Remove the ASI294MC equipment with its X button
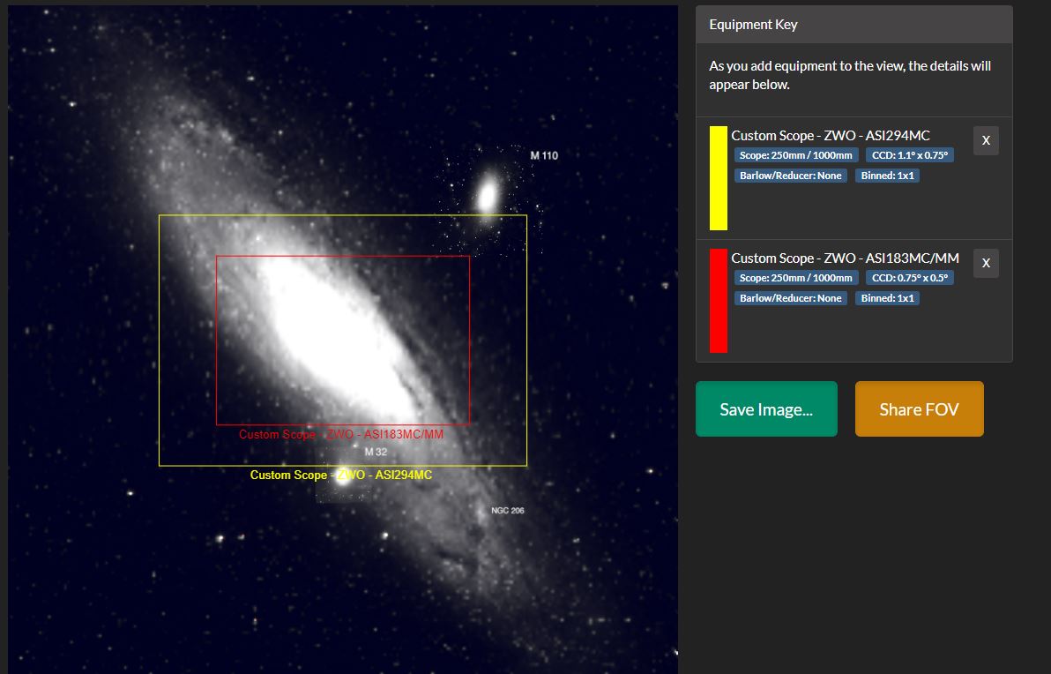 (986, 140)
